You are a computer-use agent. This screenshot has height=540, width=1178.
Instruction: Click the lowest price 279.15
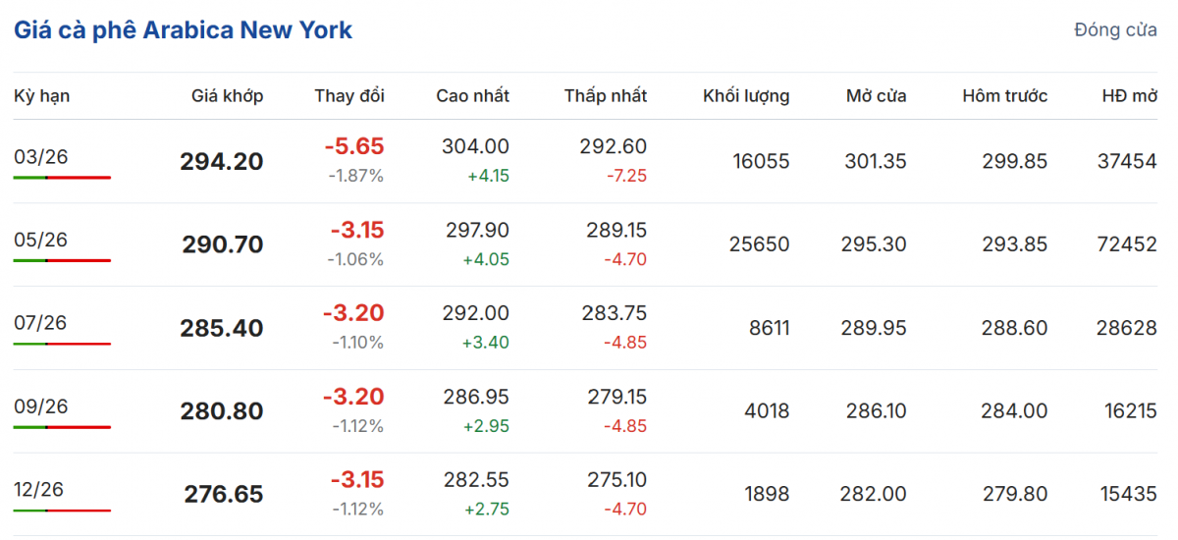coord(614,397)
